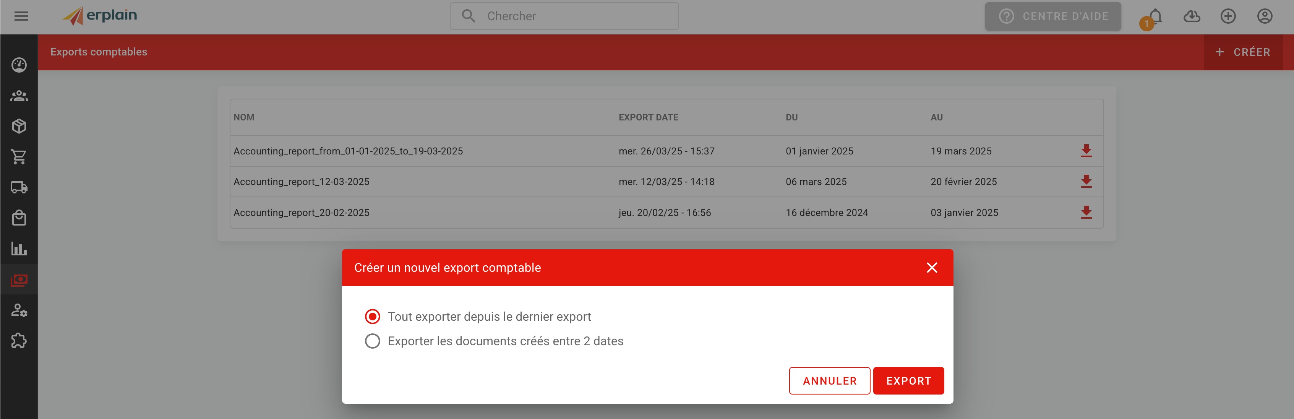Image resolution: width=1294 pixels, height=419 pixels.
Task: Open the puzzle piece integrations icon
Action: tap(19, 341)
